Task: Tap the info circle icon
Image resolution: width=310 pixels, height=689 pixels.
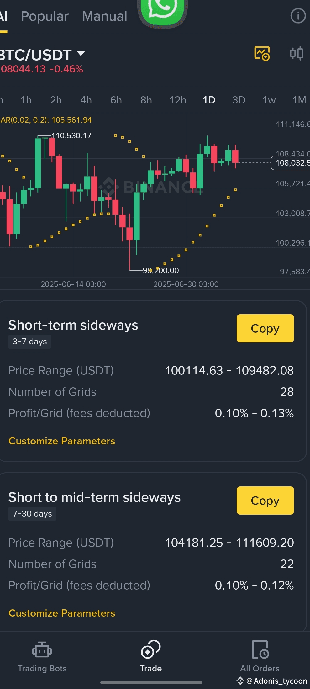Action: [x=298, y=16]
